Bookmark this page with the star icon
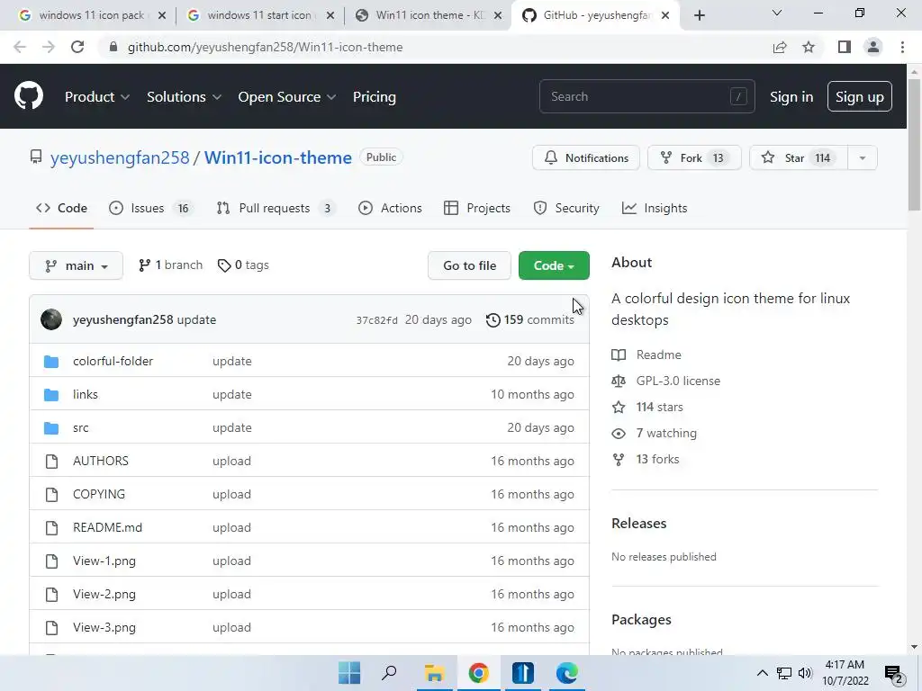This screenshot has height=691, width=922. (x=809, y=47)
